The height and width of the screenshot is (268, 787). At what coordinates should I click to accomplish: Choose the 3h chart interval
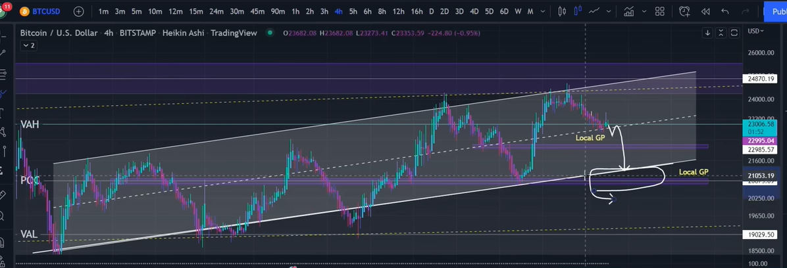click(x=325, y=11)
